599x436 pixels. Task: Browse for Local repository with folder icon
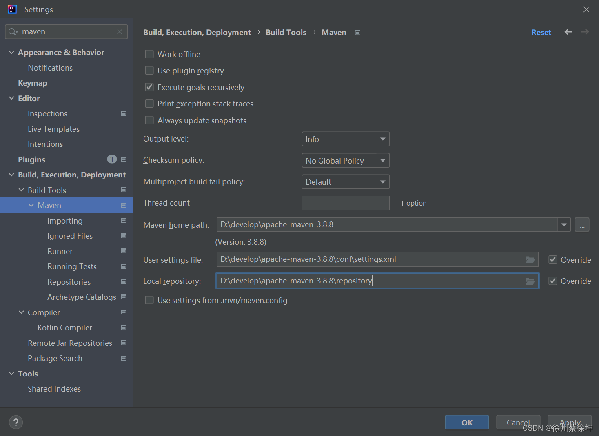[530, 281]
